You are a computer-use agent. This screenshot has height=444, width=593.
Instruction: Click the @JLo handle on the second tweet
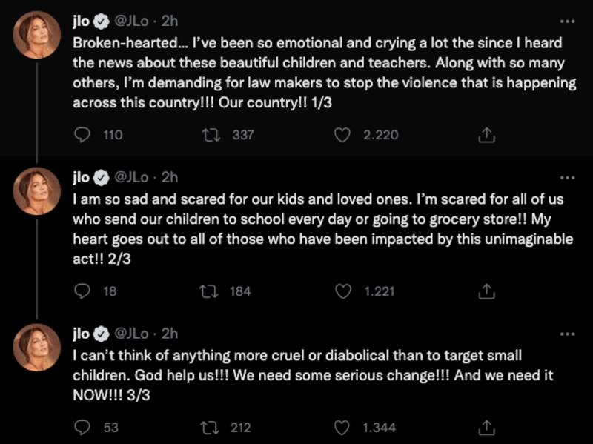[134, 178]
